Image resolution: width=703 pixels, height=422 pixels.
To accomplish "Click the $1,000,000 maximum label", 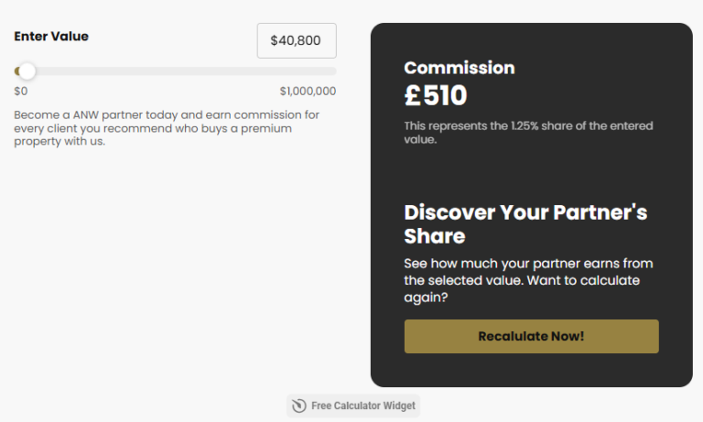I will click(x=308, y=92).
